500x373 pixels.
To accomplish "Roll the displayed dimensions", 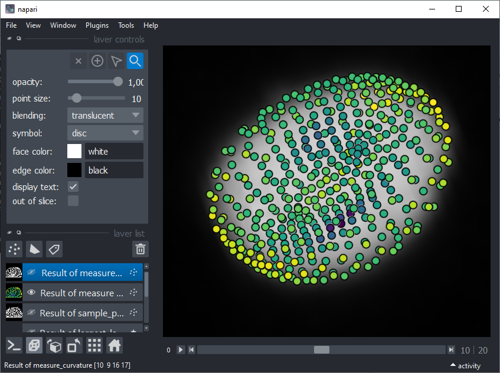I will pos(54,345).
